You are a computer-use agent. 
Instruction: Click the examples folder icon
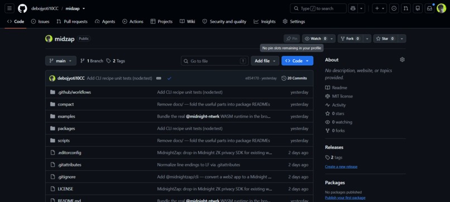click(52, 116)
